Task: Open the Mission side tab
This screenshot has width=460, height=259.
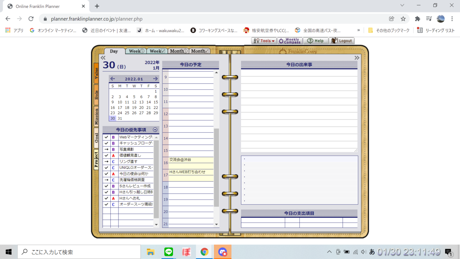Action: coord(96,116)
